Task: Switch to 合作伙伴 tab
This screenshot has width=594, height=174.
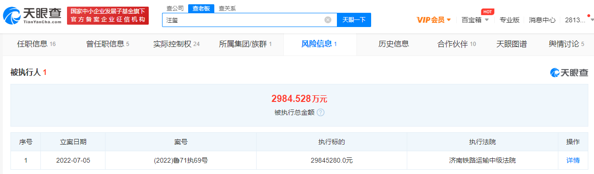Action: [x=457, y=44]
